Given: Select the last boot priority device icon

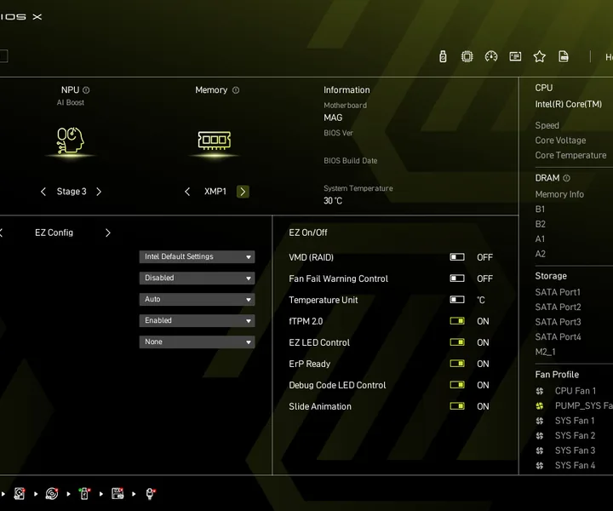Looking at the screenshot, I should (x=150, y=493).
